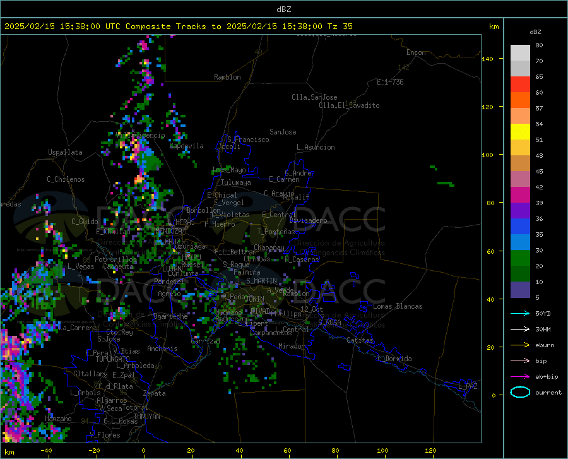Screen dimensions: 568x459
Task: Click the 'E_1-736' map label
Action: [390, 82]
